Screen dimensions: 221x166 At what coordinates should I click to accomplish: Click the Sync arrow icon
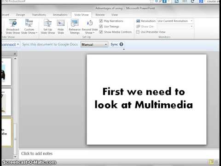pyautogui.click(x=121, y=44)
